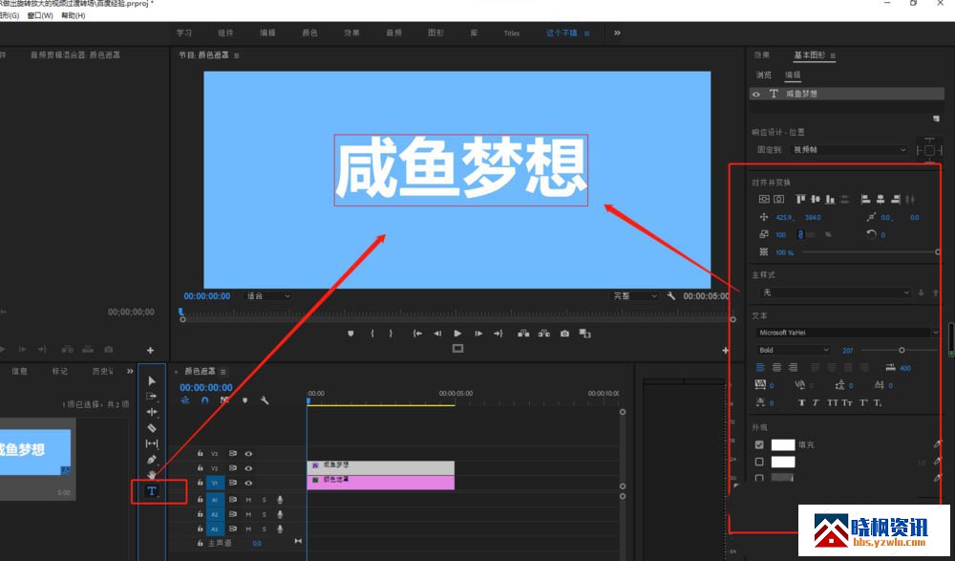Viewport: 955px width, 561px height.
Task: Solo audio track A2
Action: click(265, 514)
